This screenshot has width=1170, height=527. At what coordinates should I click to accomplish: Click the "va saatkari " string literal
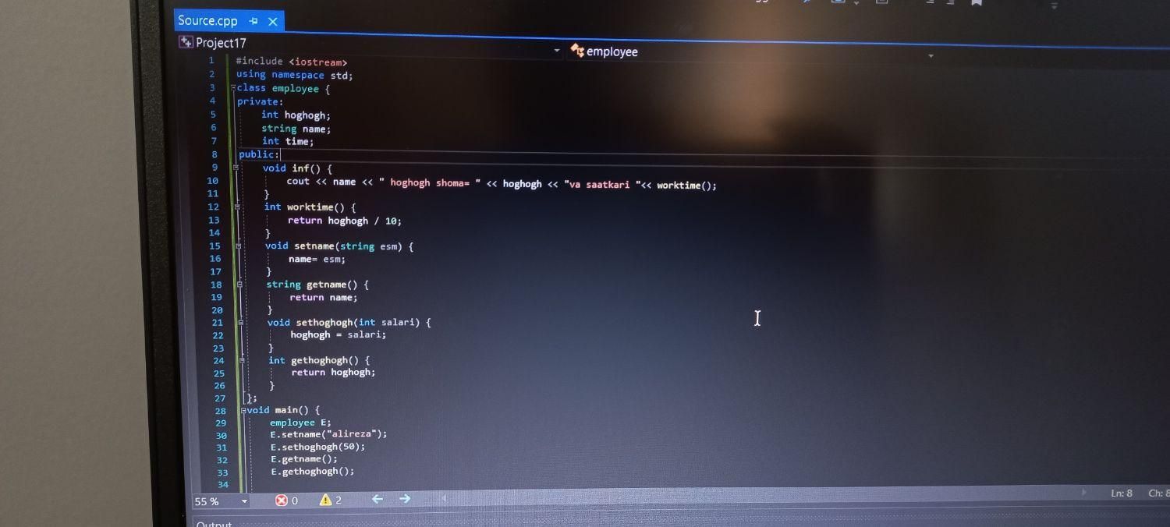pyautogui.click(x=601, y=185)
